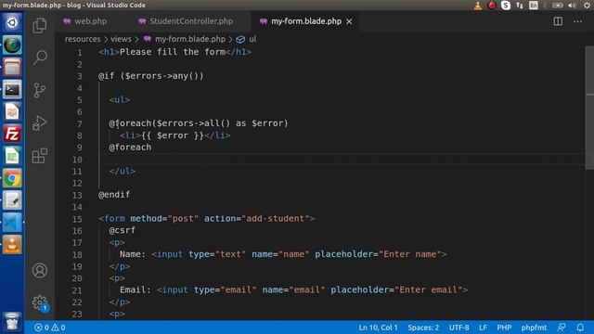Open the Accounts menu in activity bar
This screenshot has width=594, height=334.
40,270
